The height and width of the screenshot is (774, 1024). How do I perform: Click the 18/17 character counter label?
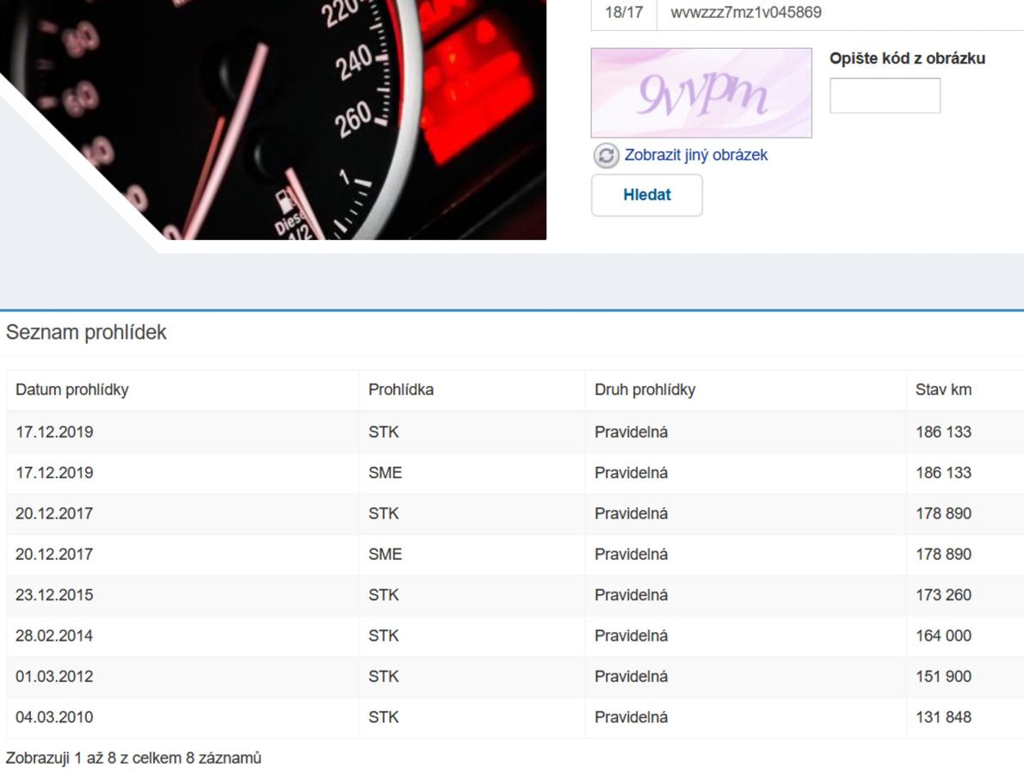click(624, 13)
